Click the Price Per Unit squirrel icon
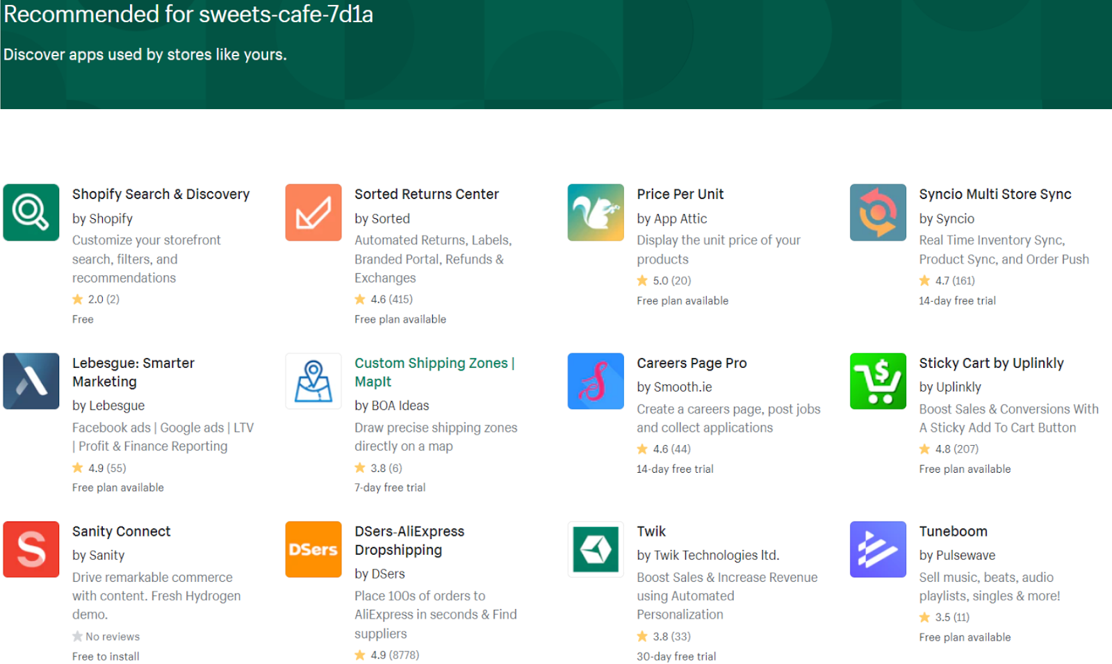This screenshot has width=1112, height=664. (596, 212)
